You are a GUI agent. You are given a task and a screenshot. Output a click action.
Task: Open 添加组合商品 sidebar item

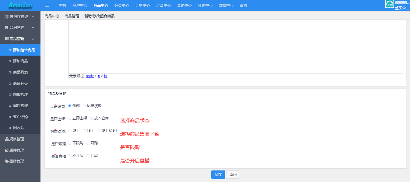tap(20, 50)
